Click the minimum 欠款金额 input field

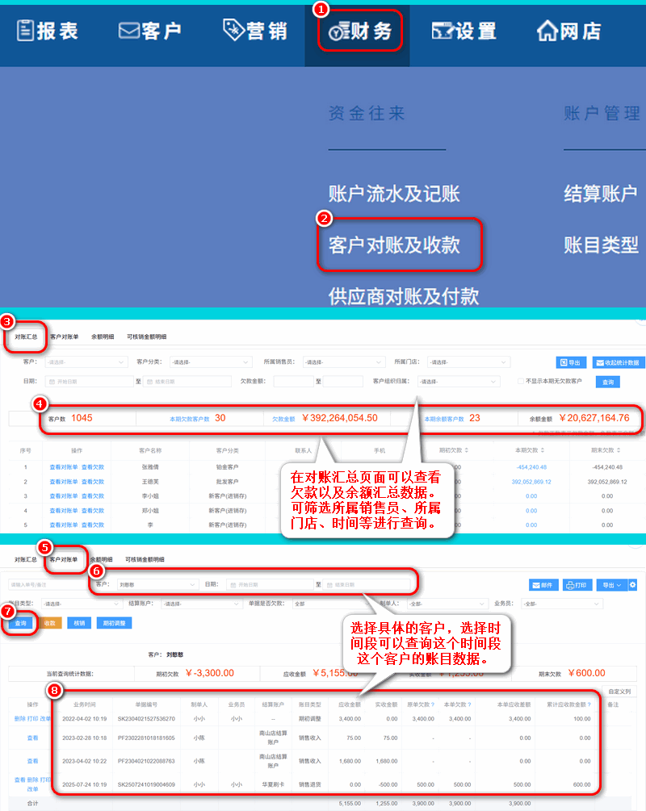293,382
